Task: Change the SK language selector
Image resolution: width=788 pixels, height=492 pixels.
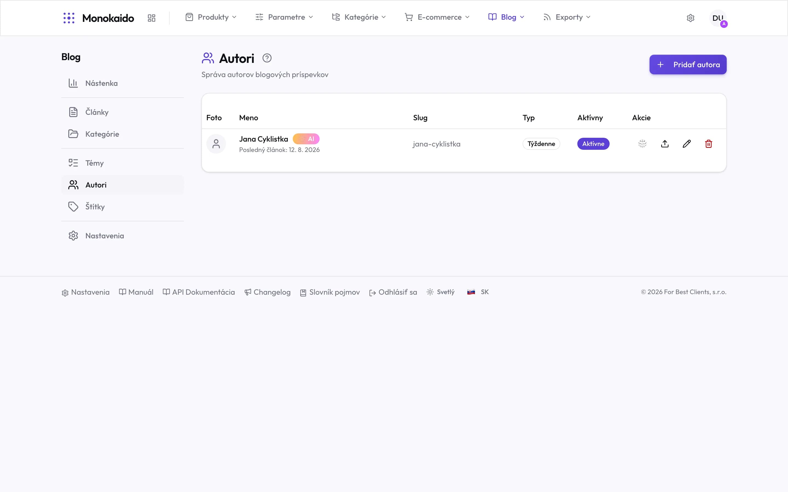Action: point(478,292)
